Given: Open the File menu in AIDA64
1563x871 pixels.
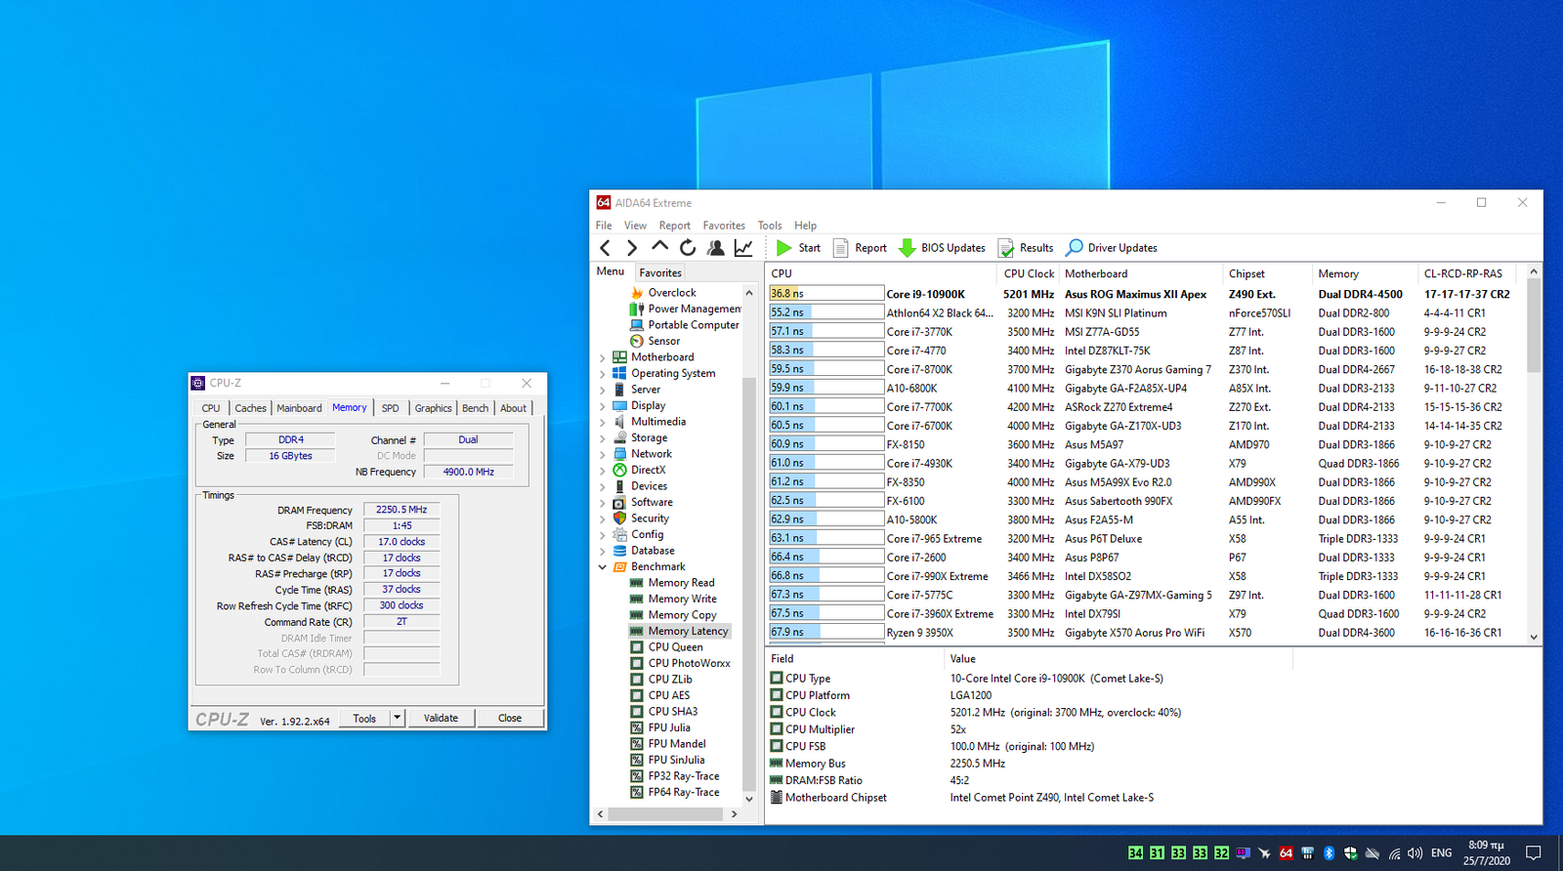Looking at the screenshot, I should 604,226.
